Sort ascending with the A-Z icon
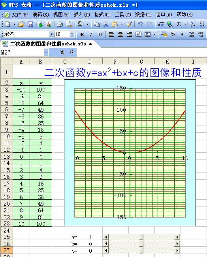The image size is (207, 257). coord(193,24)
